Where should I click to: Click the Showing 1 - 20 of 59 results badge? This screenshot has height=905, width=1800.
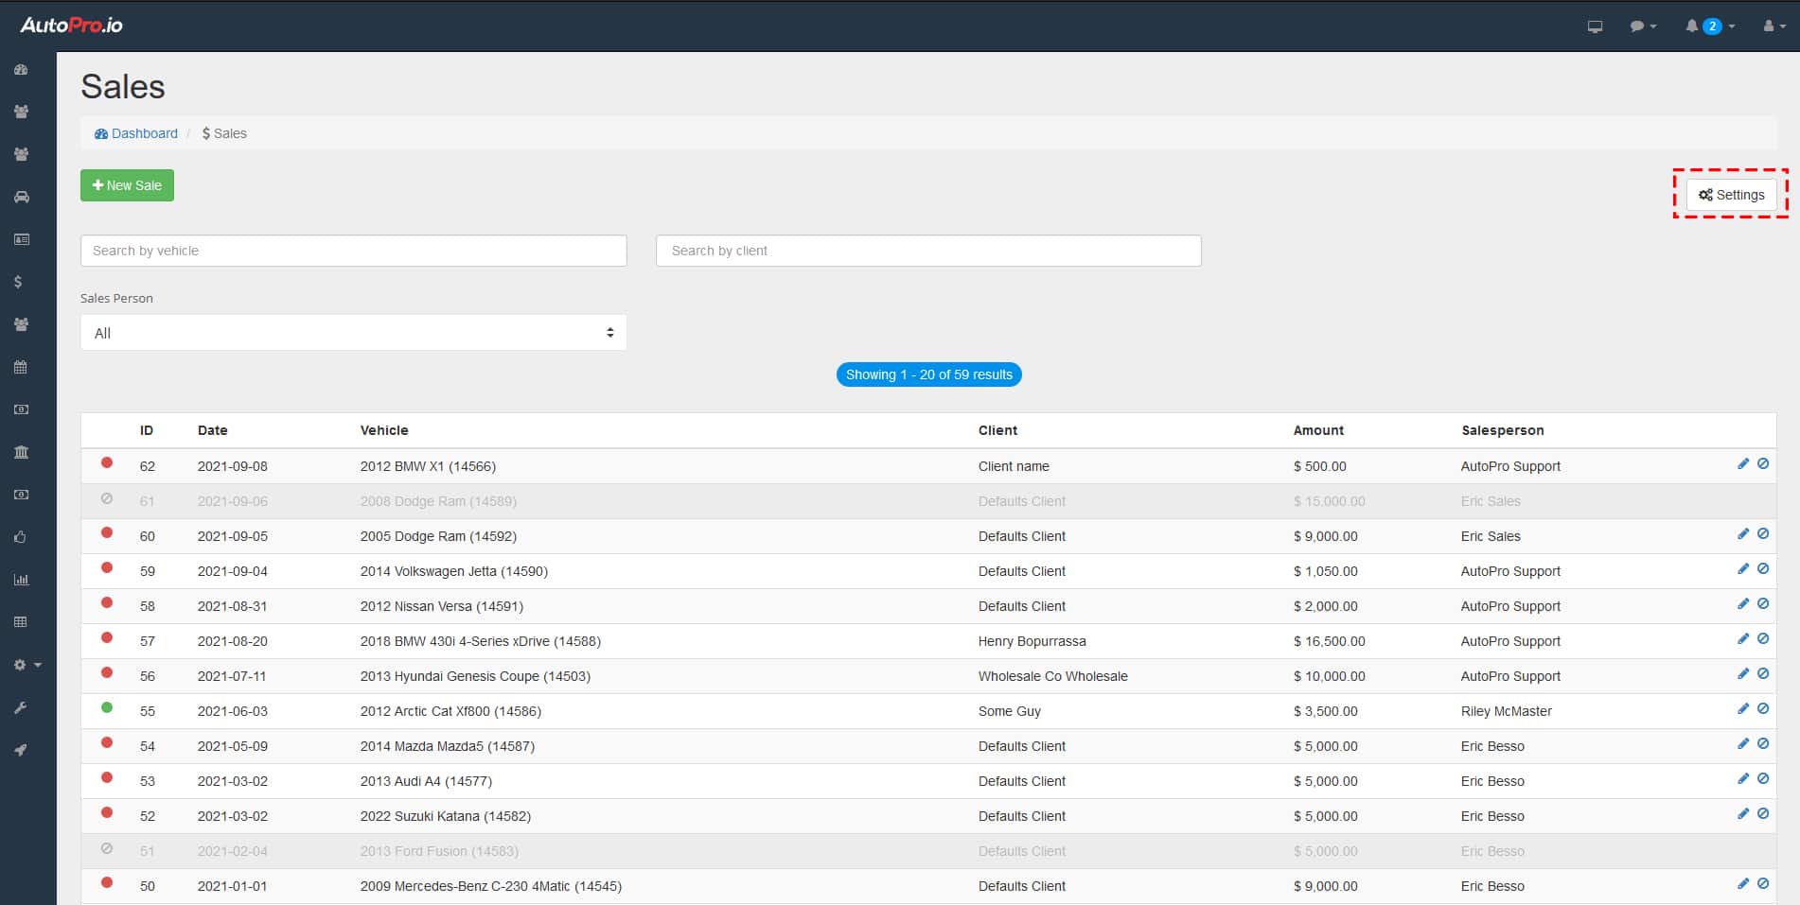(928, 374)
